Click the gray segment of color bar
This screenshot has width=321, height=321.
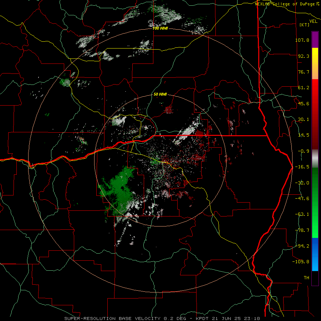tap(315, 159)
